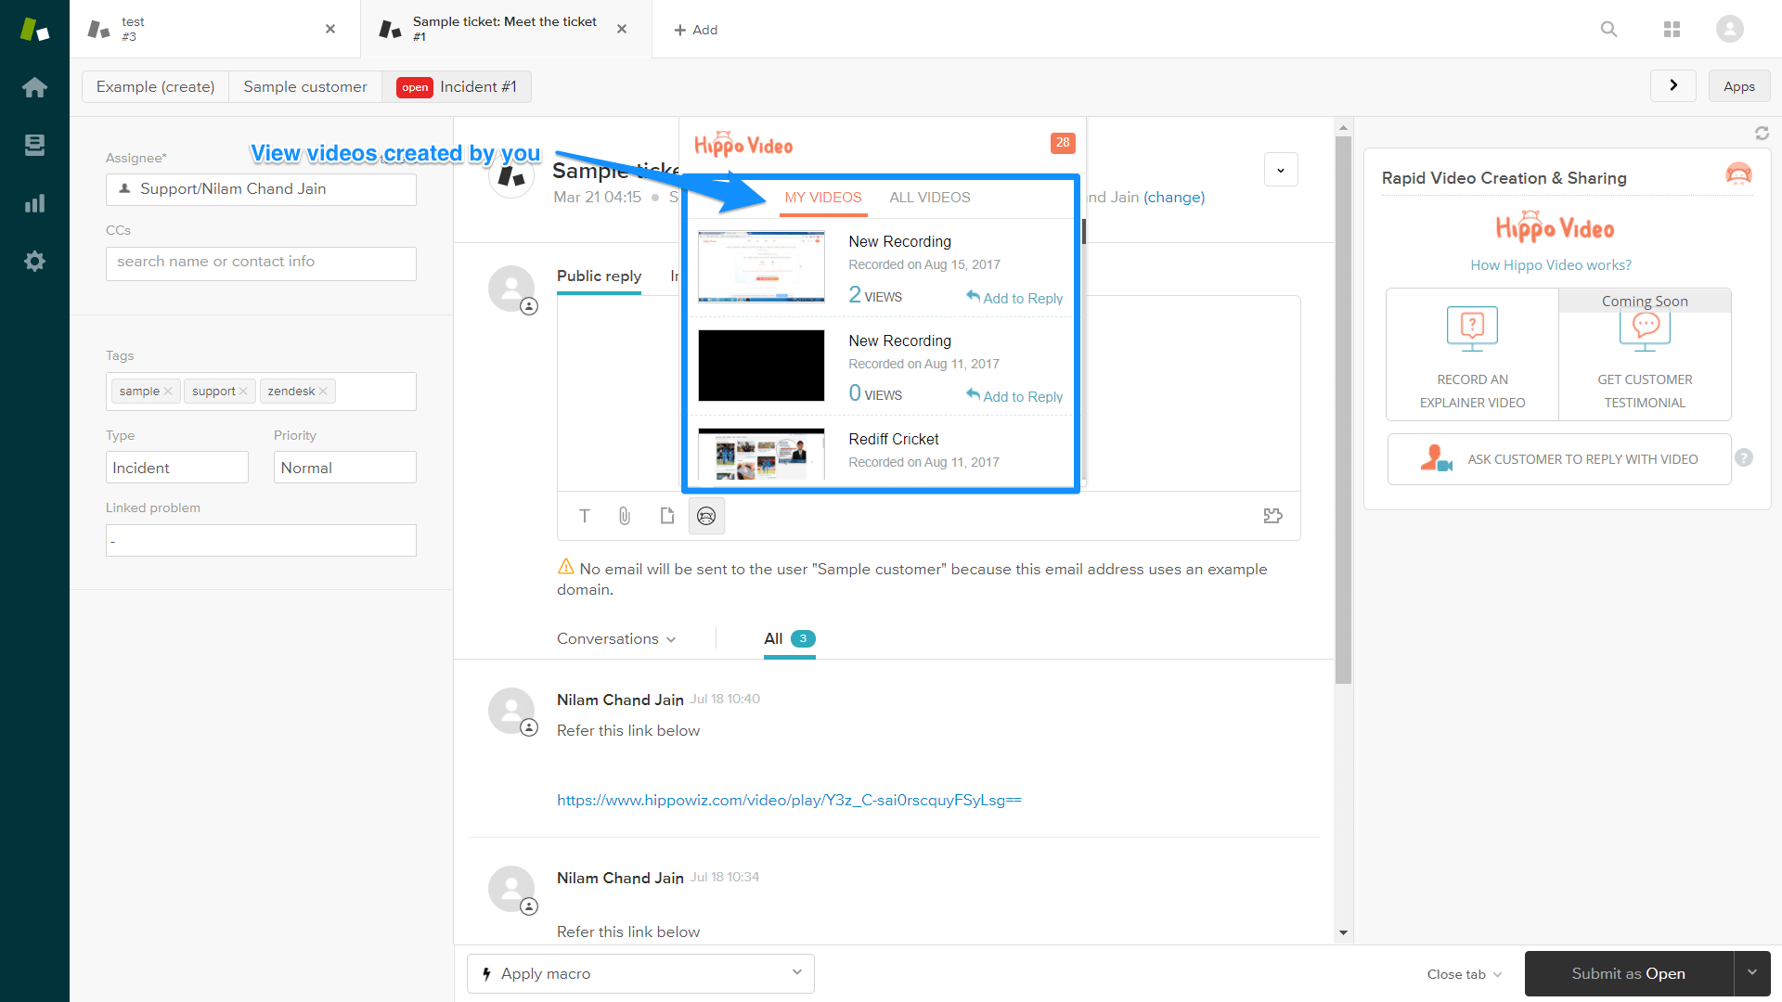
Task: Open the Views icon in sidebar
Action: (34, 145)
